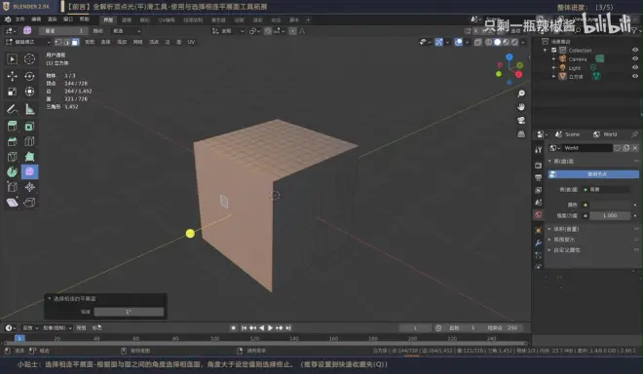
Task: Select the Extrude Region tool
Action: pyautogui.click(x=12, y=126)
